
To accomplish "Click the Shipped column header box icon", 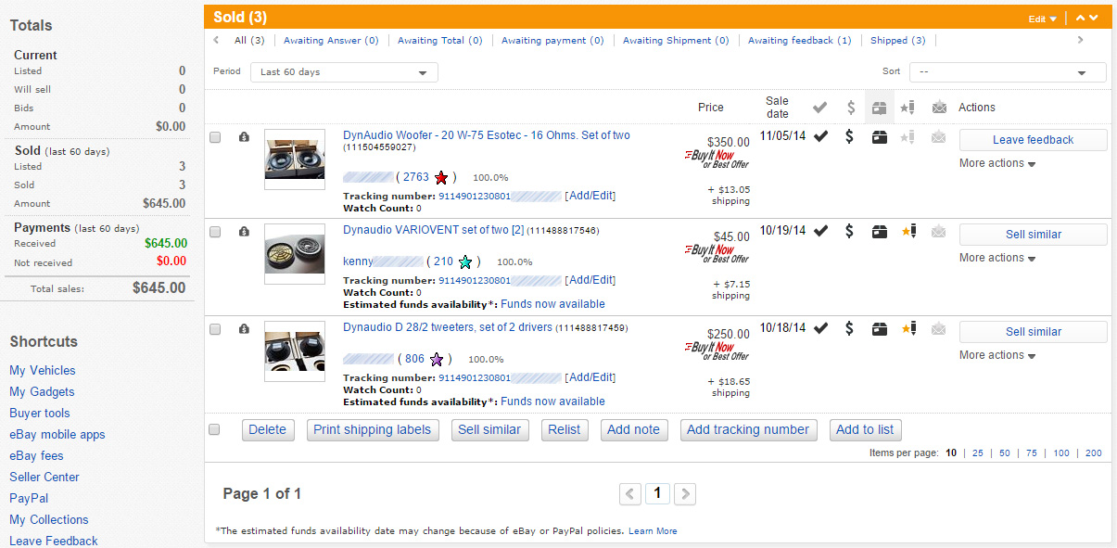I will click(880, 108).
